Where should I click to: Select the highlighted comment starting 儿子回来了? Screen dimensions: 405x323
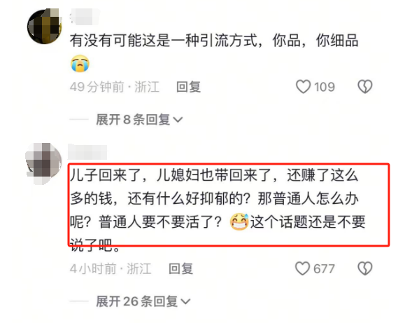point(229,205)
